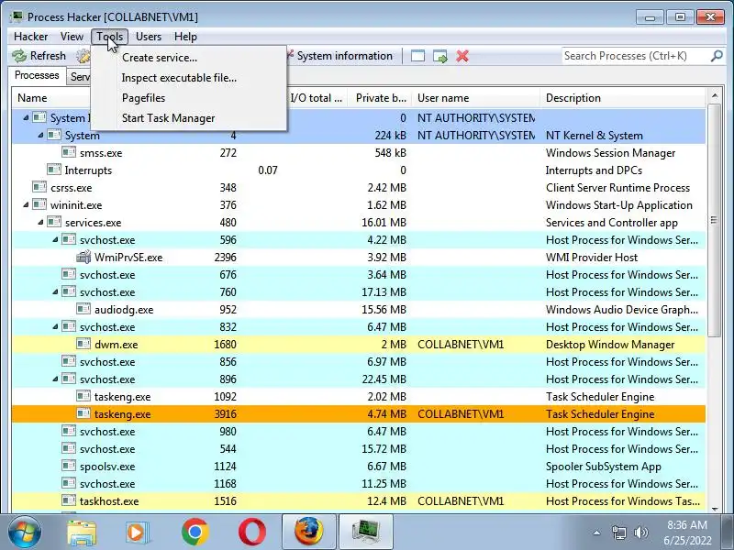Select svchost.exe row with PID 1168
The height and width of the screenshot is (550, 734).
click(359, 484)
